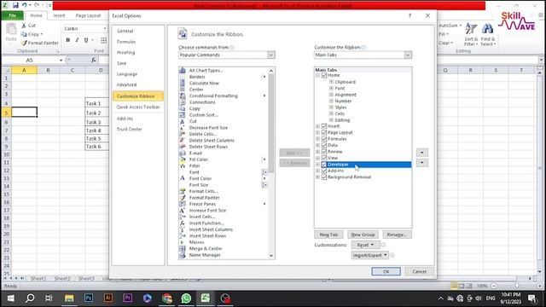Click the dialog Help question mark
This screenshot has width=546, height=307.
[409, 15]
